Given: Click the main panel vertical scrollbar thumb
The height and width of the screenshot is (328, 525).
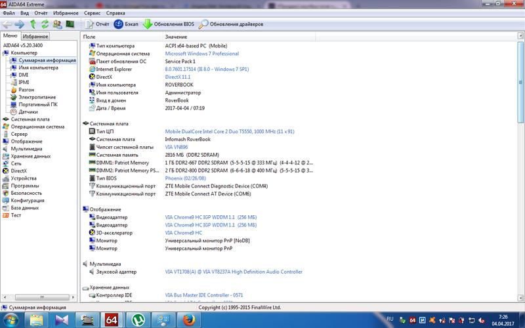Looking at the screenshot, I should pos(520,82).
